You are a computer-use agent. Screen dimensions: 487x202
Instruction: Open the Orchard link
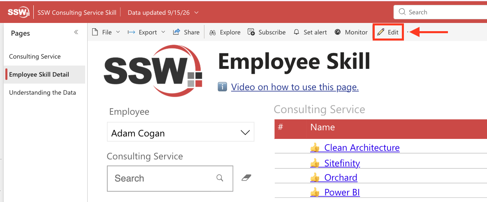point(341,177)
